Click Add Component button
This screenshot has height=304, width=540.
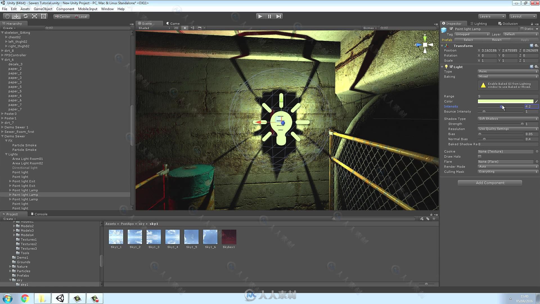click(490, 183)
